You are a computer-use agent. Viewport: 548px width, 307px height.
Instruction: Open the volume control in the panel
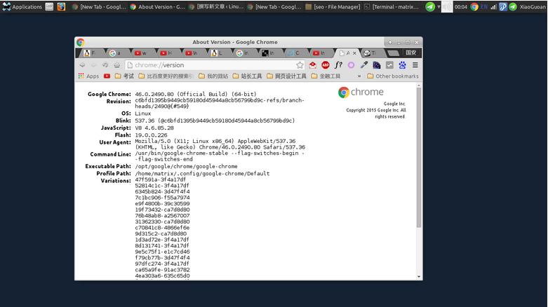coord(447,6)
